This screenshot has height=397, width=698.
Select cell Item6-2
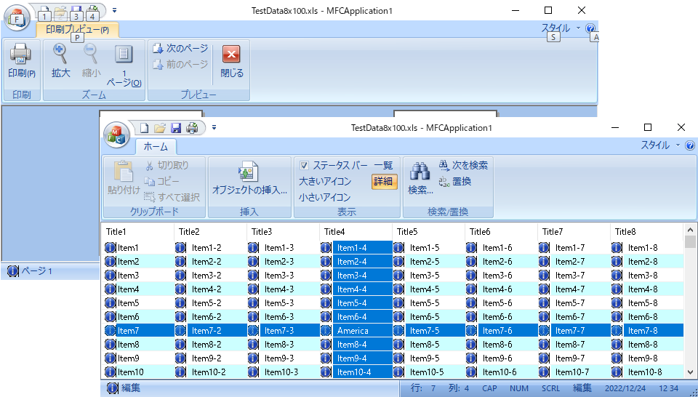(x=206, y=317)
